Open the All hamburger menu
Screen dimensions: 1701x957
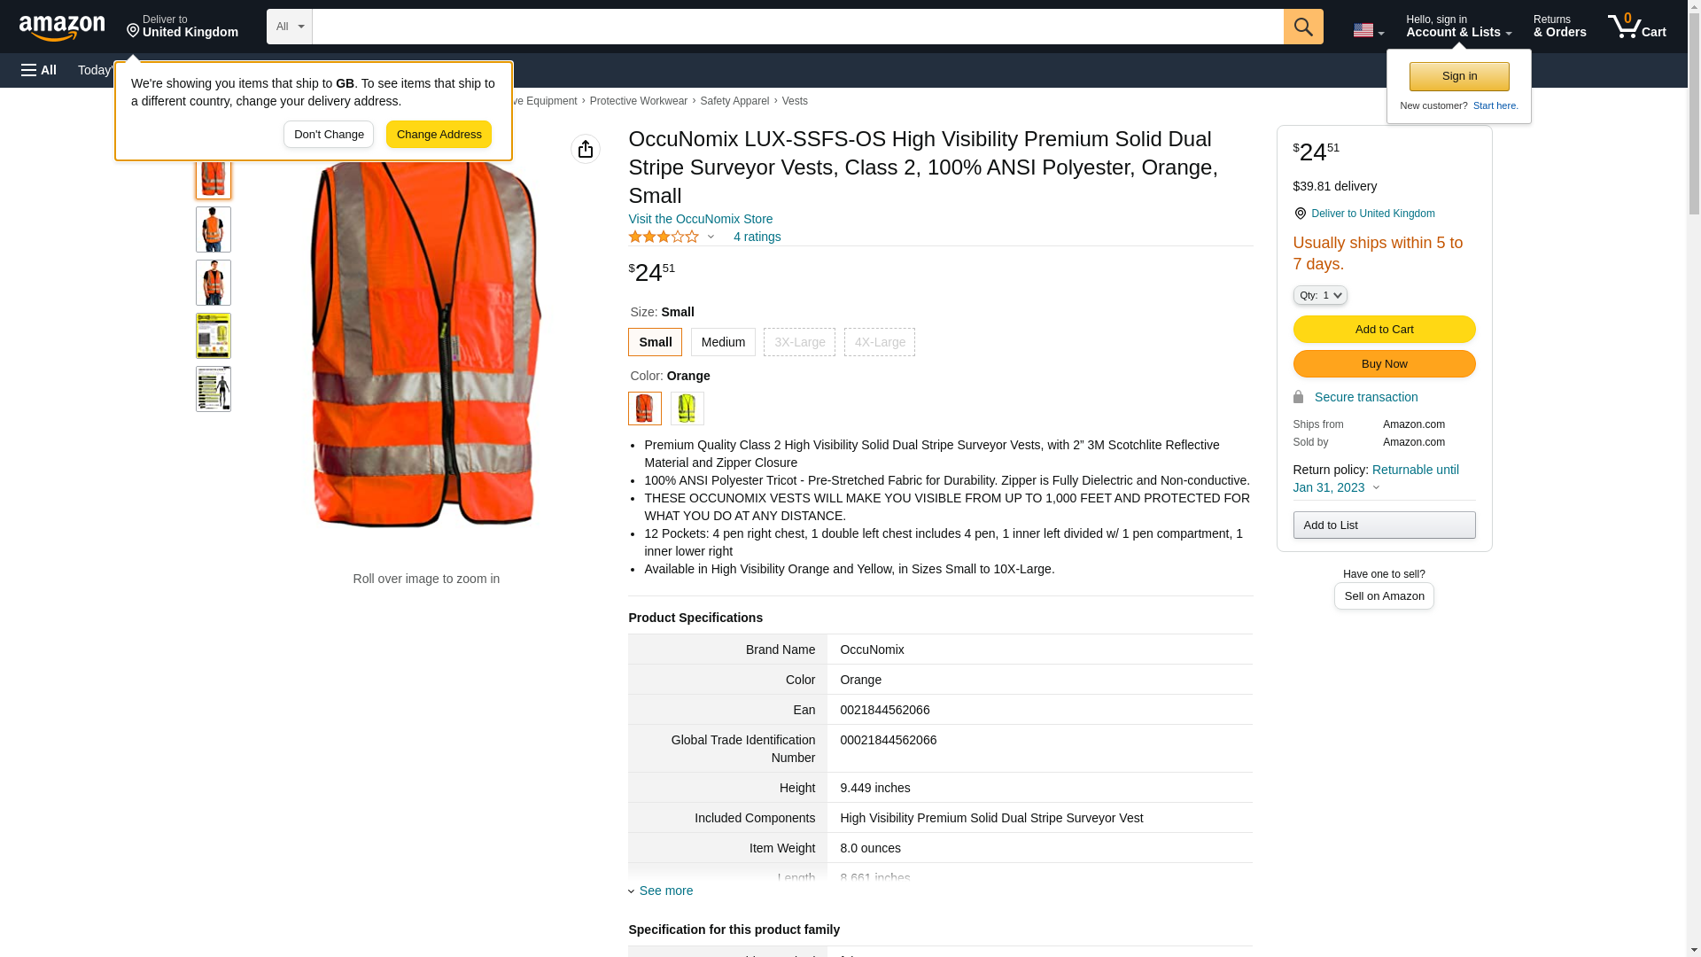(x=39, y=70)
